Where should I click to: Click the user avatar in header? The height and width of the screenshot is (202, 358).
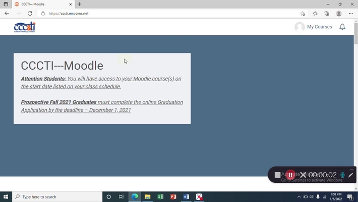[x=300, y=27]
